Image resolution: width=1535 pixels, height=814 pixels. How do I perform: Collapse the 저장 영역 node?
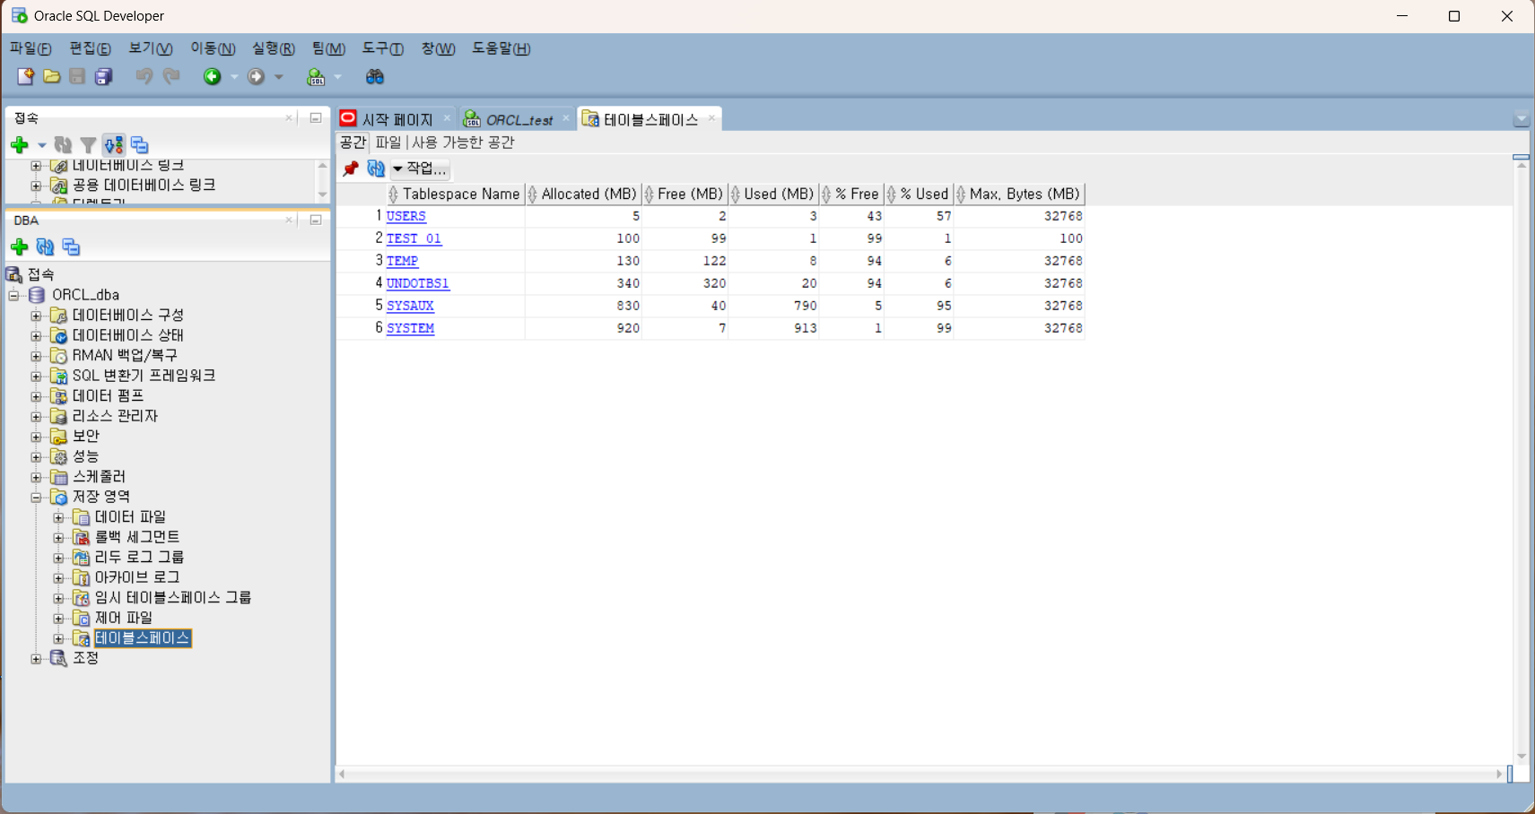[x=36, y=498]
